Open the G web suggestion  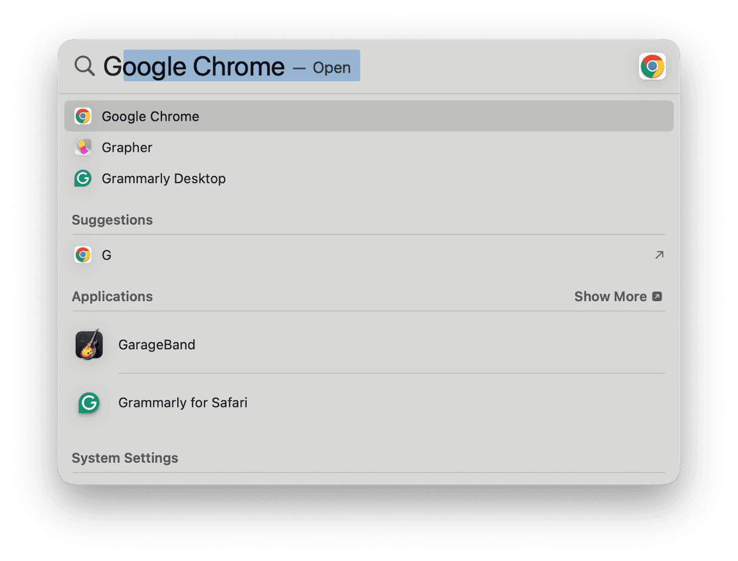pos(107,255)
